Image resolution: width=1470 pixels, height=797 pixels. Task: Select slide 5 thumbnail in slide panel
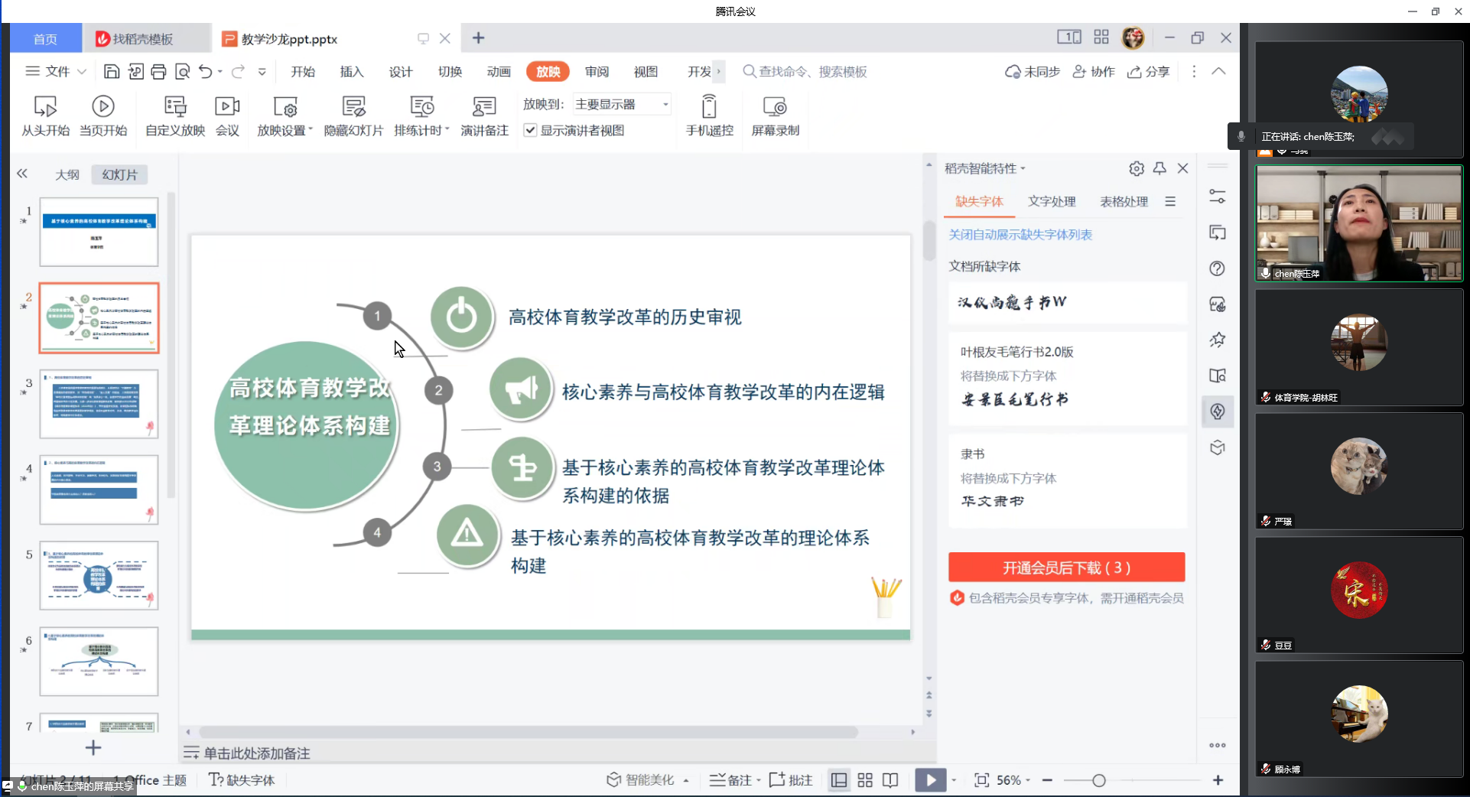point(99,575)
